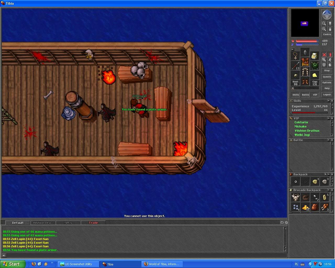Select the rope in Brocade Backpack
This screenshot has height=268, width=335.
pos(305,198)
